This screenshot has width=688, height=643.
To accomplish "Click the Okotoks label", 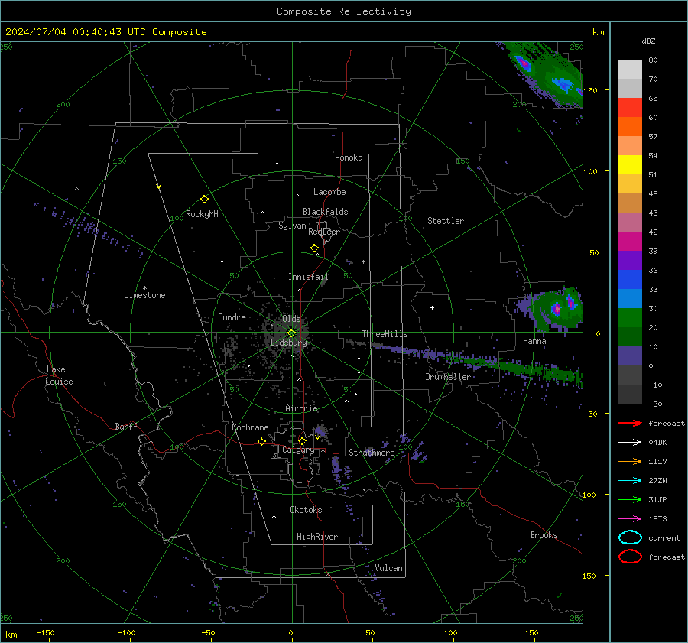I will point(306,510).
